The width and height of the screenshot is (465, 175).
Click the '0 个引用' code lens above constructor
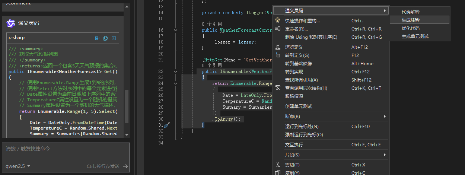pos(212,24)
